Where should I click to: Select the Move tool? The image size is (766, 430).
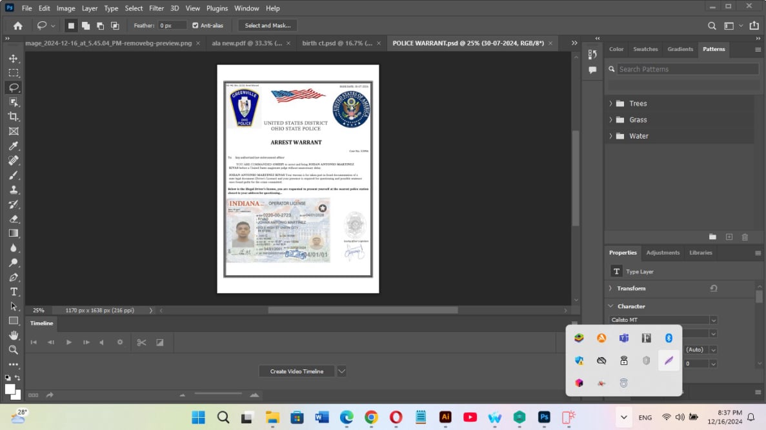(13, 58)
